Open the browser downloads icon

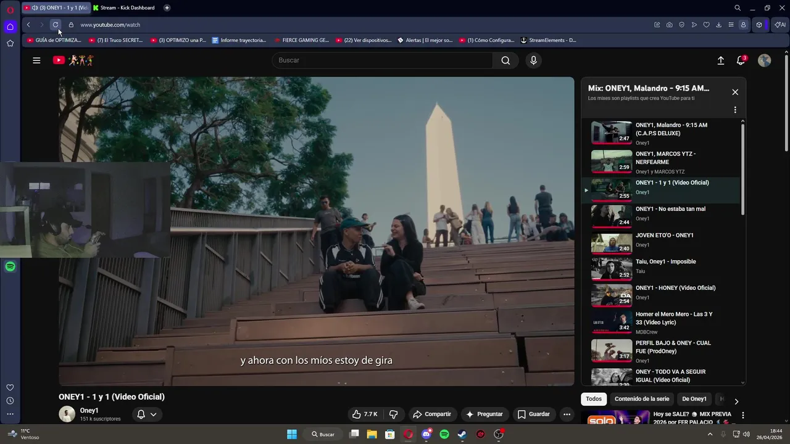click(x=719, y=25)
